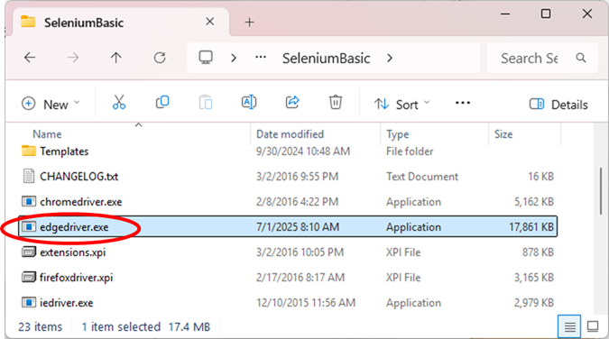The image size is (609, 339).
Task: Select iedriver.exe file
Action: [x=67, y=303]
